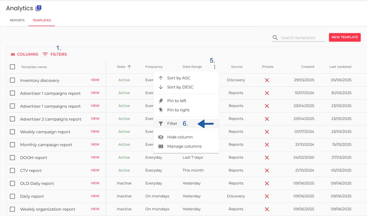Click the New Template button
The width and height of the screenshot is (367, 216).
pos(345,37)
